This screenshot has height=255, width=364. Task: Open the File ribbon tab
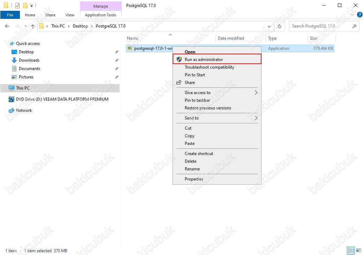[x=10, y=15]
